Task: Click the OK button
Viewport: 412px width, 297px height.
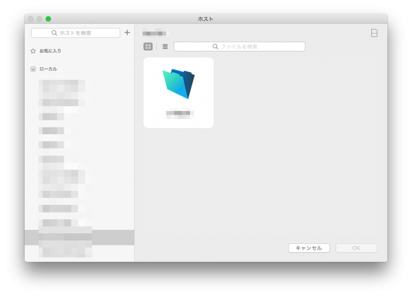Action: pyautogui.click(x=356, y=248)
